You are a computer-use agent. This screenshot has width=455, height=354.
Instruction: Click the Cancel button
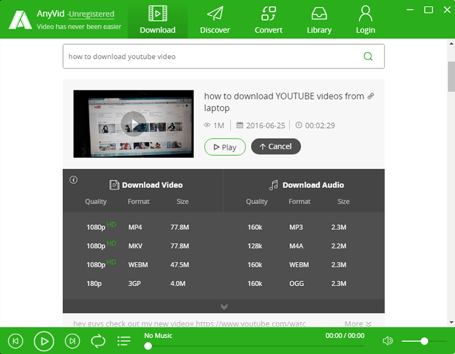275,147
